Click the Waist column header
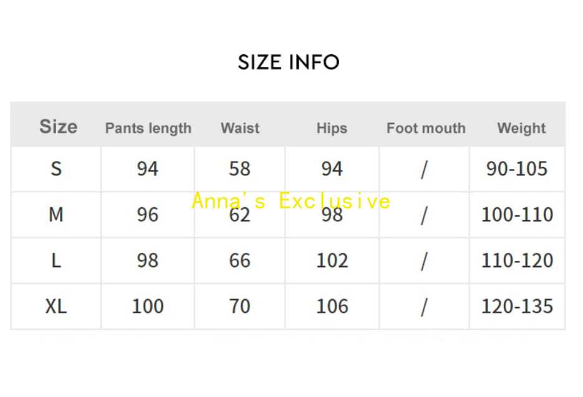Image resolution: width=583 pixels, height=397 pixels. [x=239, y=128]
